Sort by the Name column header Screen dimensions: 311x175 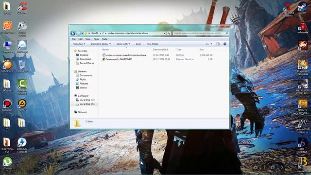coord(105,50)
